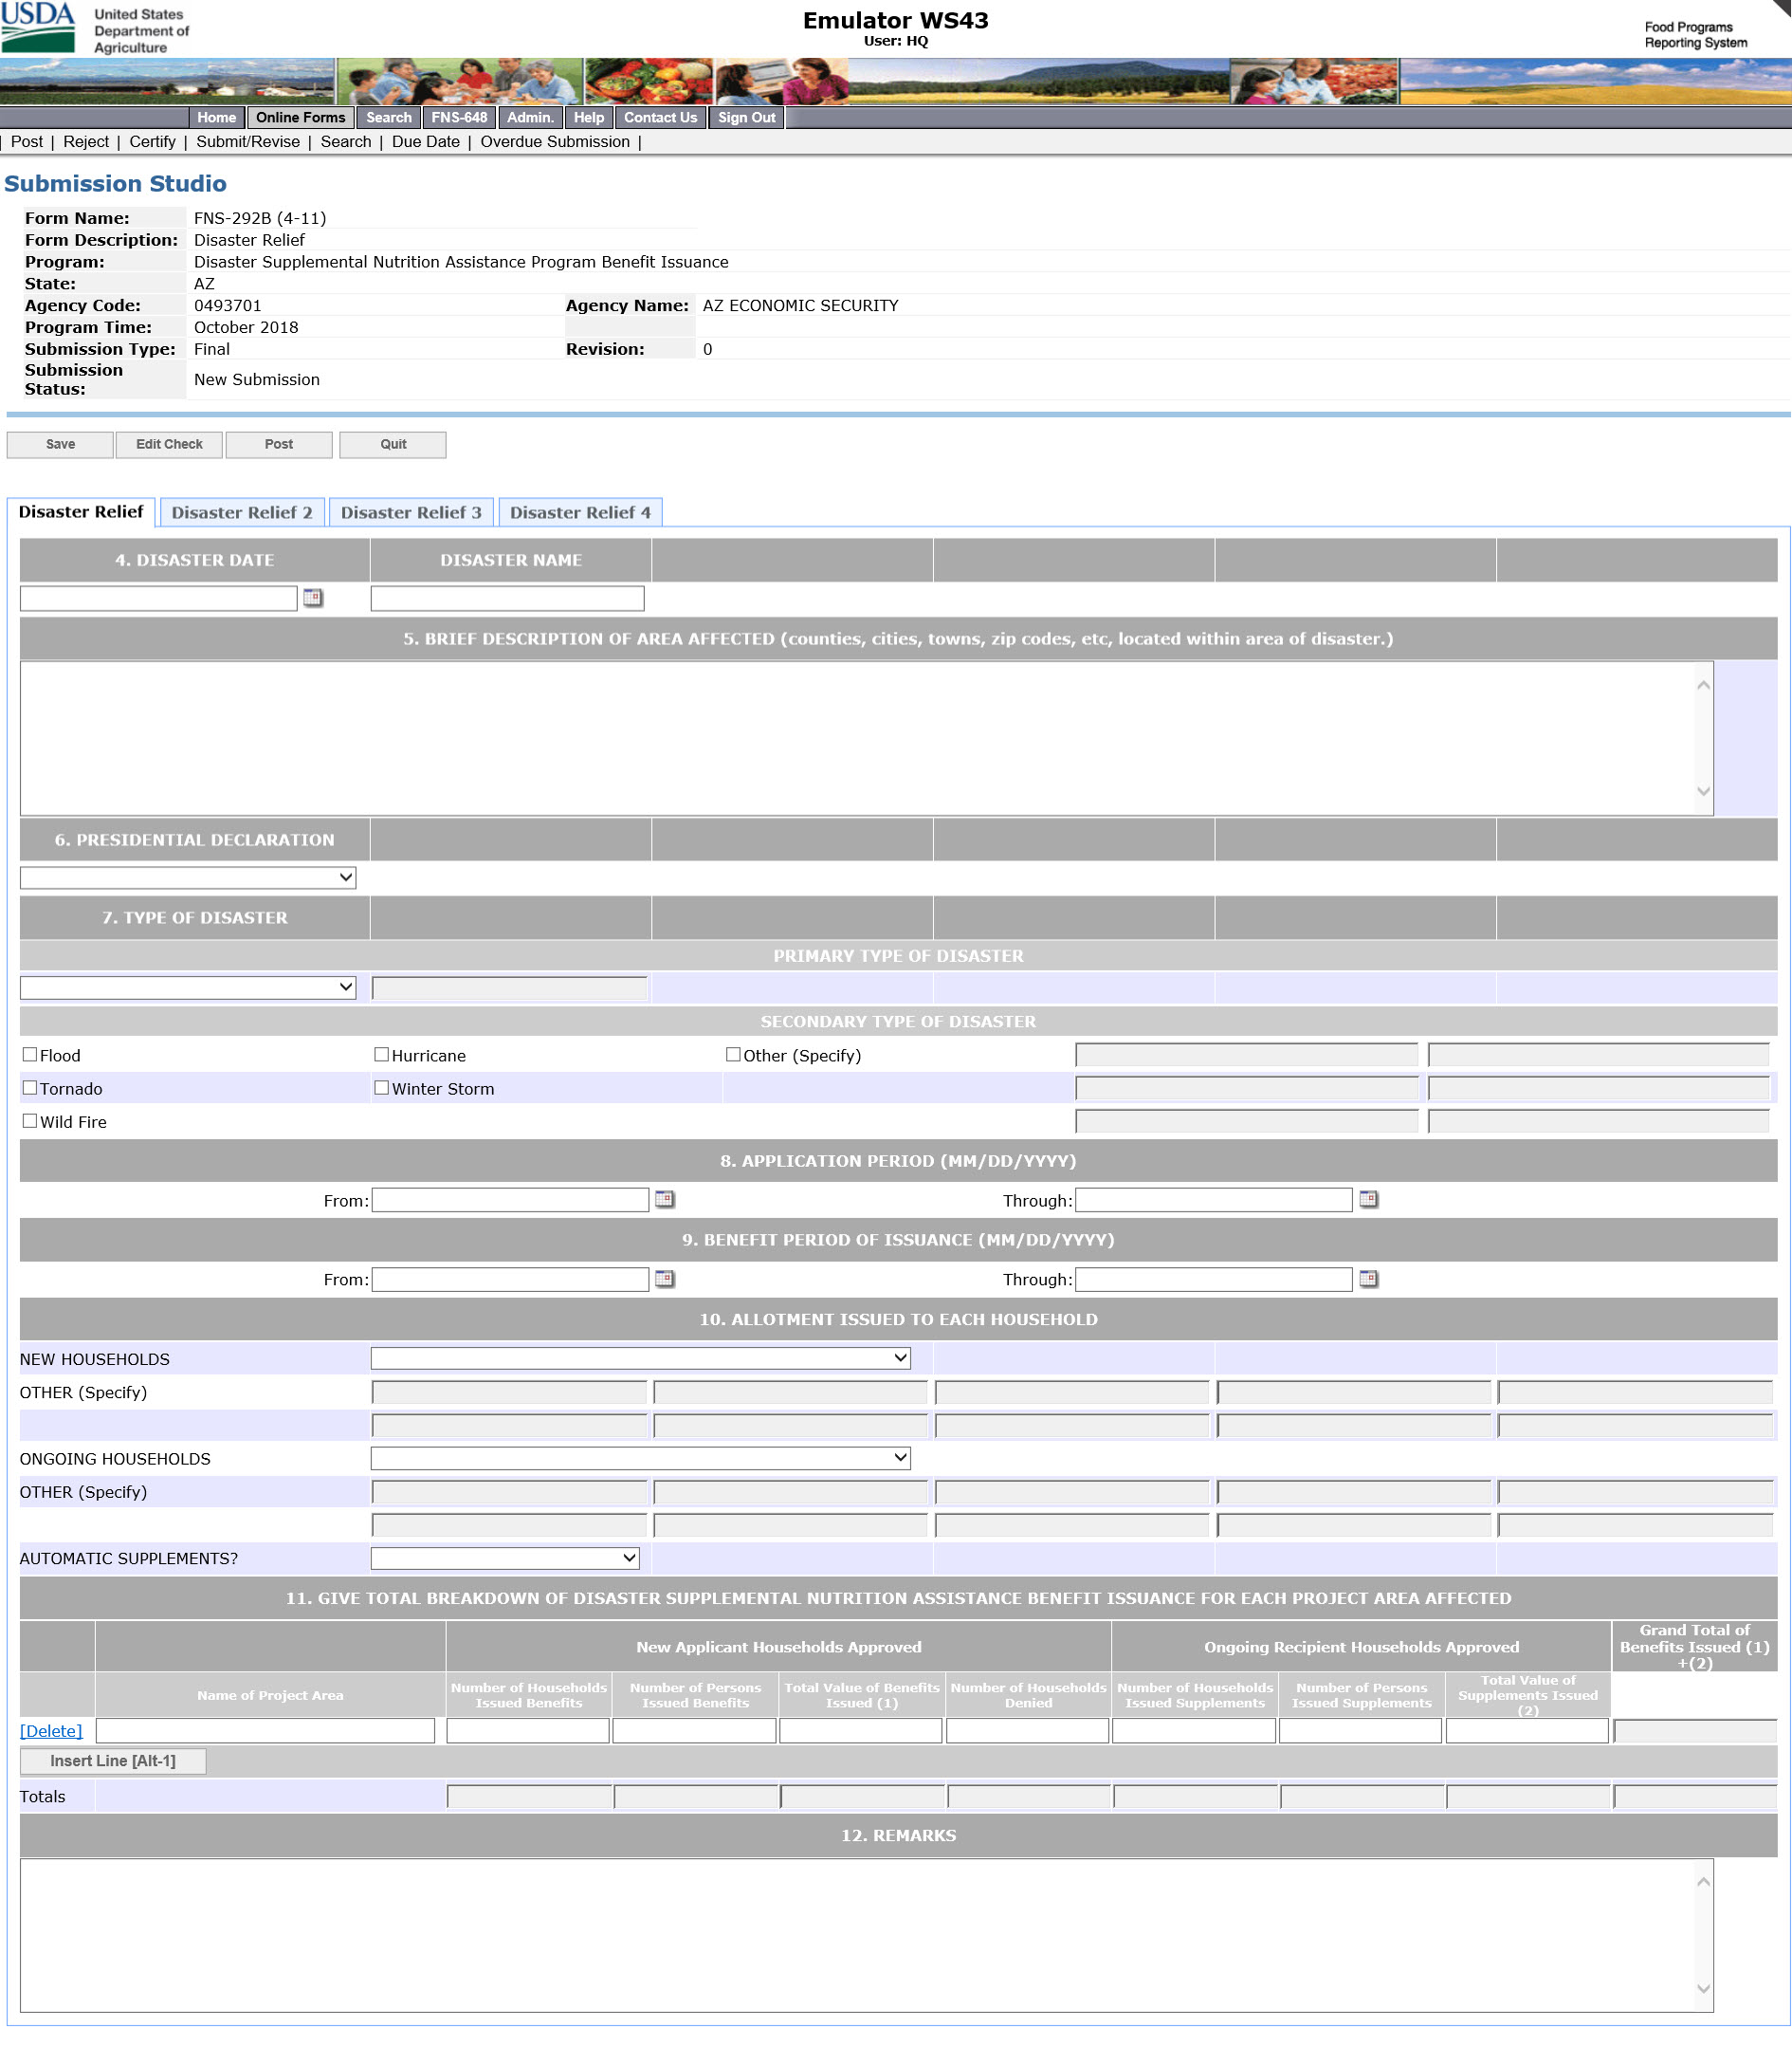The image size is (1792, 2047).
Task: Expand the Automatic Supplements dropdown
Action: [504, 1558]
